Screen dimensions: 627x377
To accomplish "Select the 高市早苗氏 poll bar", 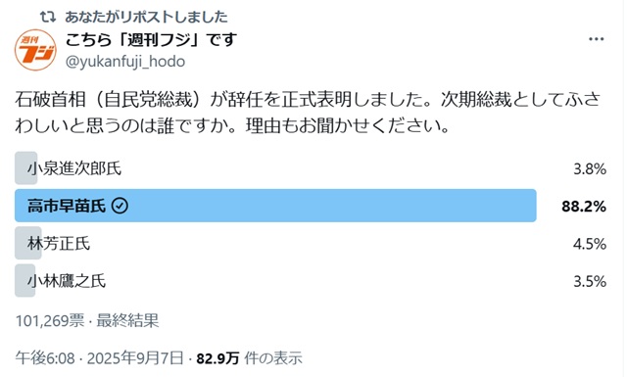I will pyautogui.click(x=311, y=206).
